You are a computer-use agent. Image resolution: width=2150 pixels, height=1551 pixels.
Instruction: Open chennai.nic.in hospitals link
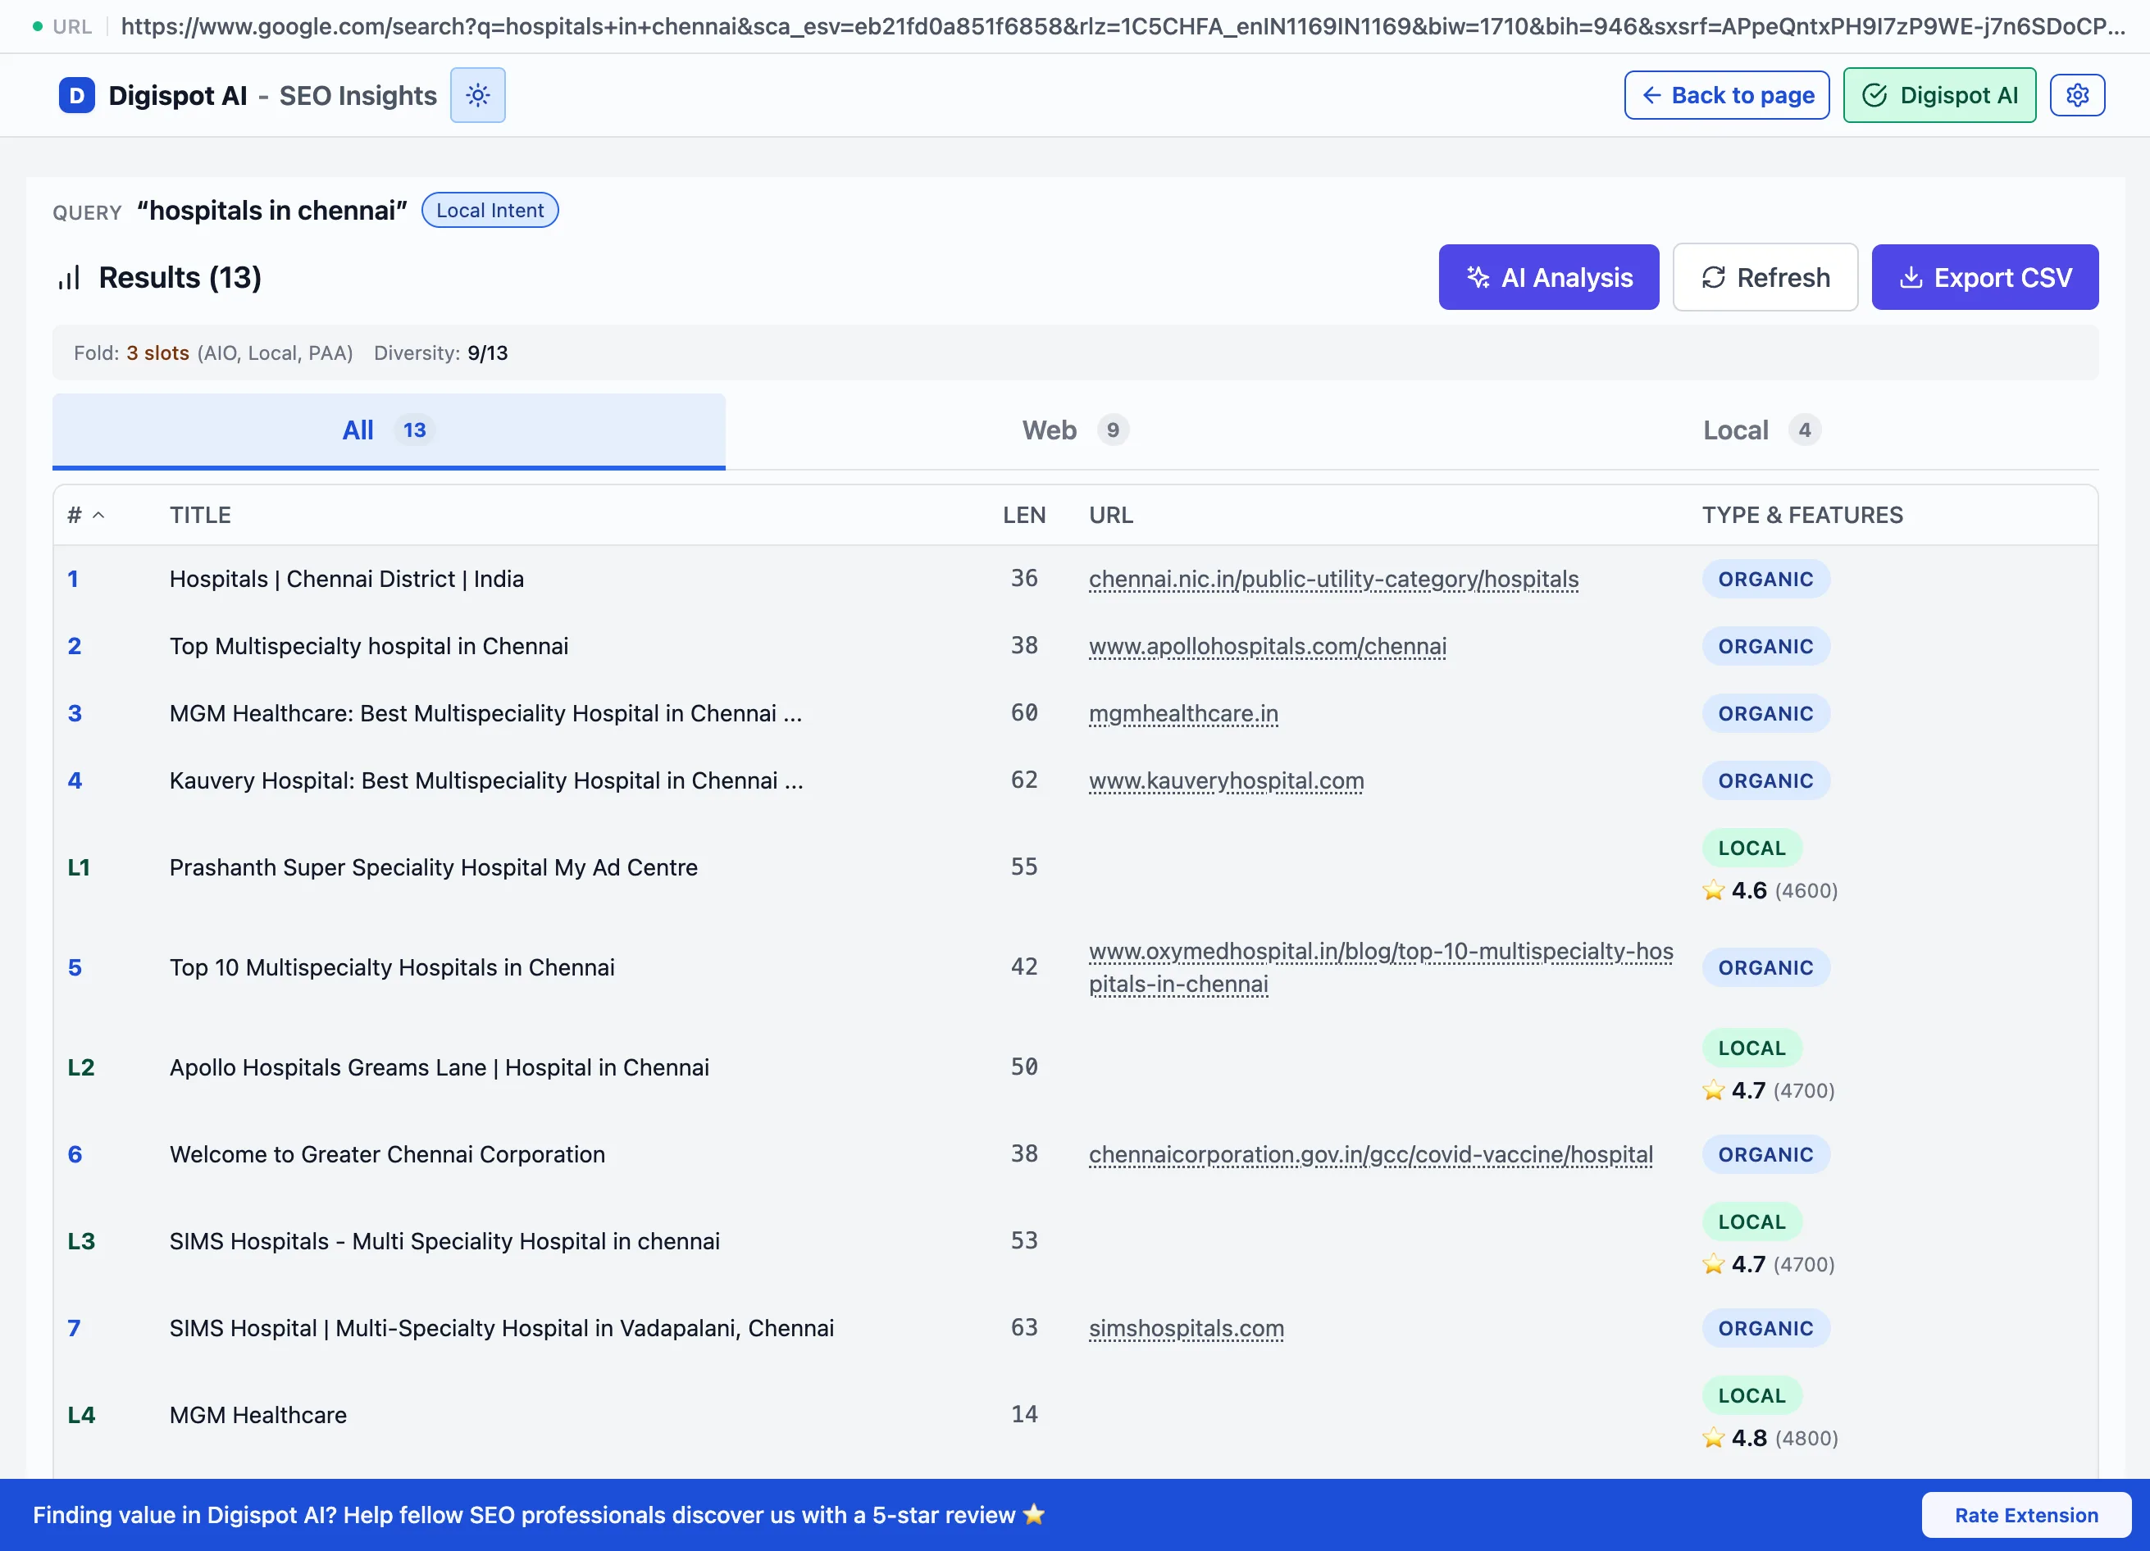click(x=1334, y=579)
